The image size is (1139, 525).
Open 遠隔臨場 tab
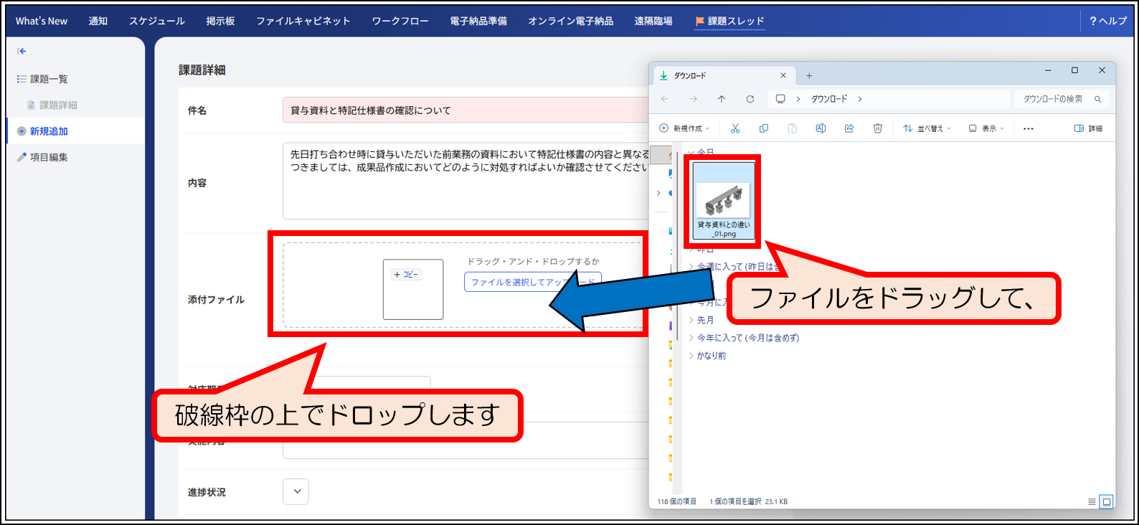coord(653,21)
